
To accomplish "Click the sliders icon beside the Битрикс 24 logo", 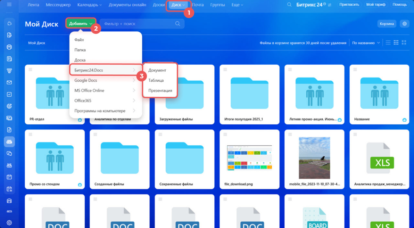I will tap(330, 5).
